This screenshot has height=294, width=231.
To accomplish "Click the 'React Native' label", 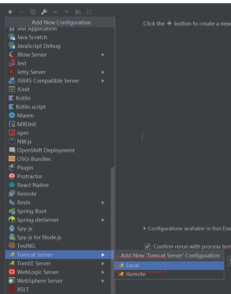I will coord(33,185).
